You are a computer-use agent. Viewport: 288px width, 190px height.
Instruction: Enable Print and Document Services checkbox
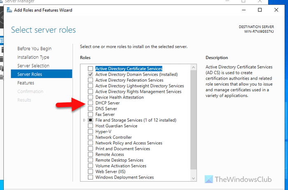click(x=91, y=149)
